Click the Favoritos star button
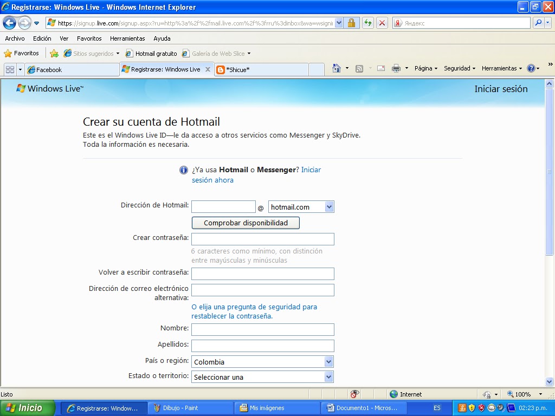The height and width of the screenshot is (416, 555). 22,53
